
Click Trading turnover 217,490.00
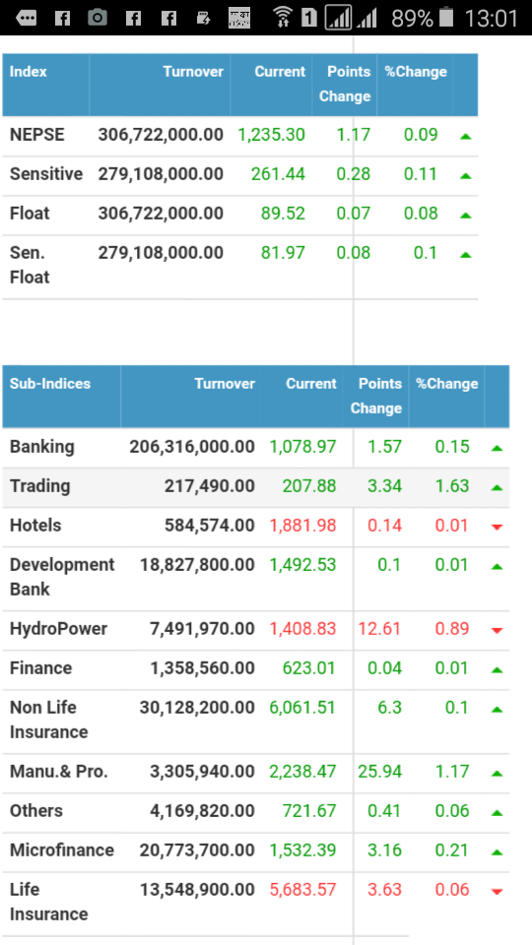[x=209, y=485]
